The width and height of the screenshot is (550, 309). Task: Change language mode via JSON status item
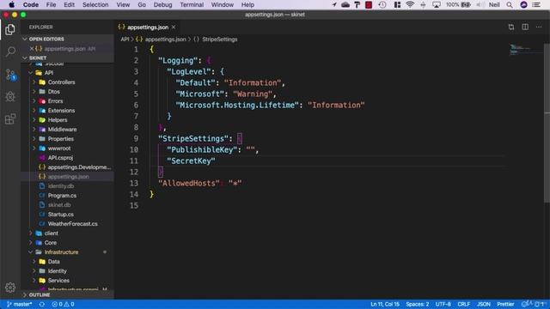(x=483, y=304)
